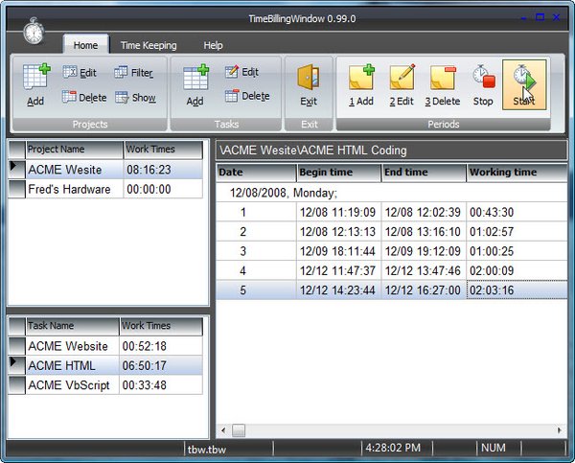Select ACME HTML task row
575x463 pixels.
(105, 365)
